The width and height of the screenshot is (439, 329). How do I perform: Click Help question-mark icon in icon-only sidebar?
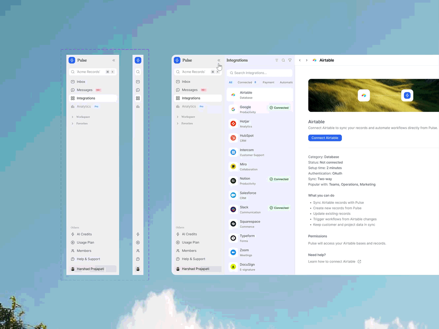tap(138, 259)
